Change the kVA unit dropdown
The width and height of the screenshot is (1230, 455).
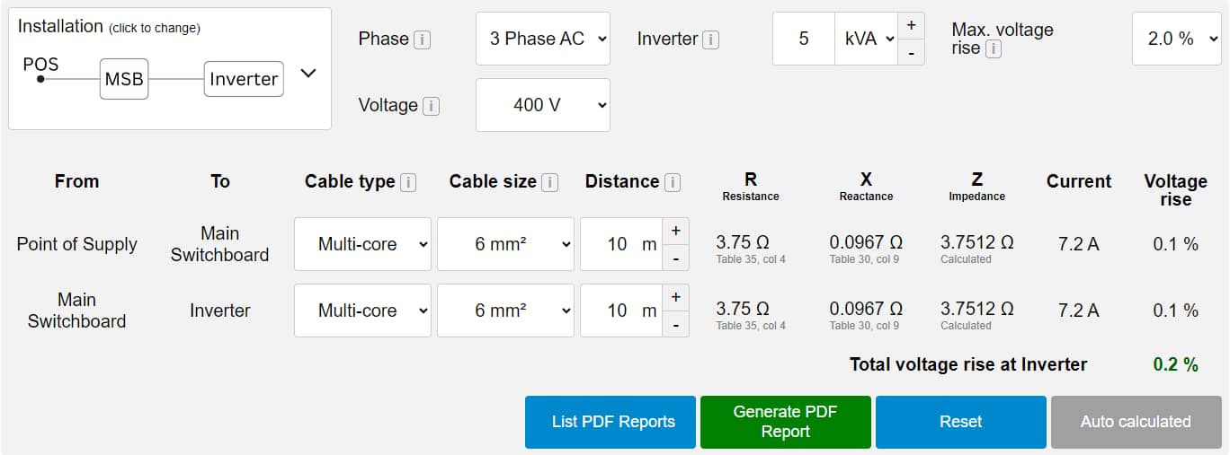(866, 39)
